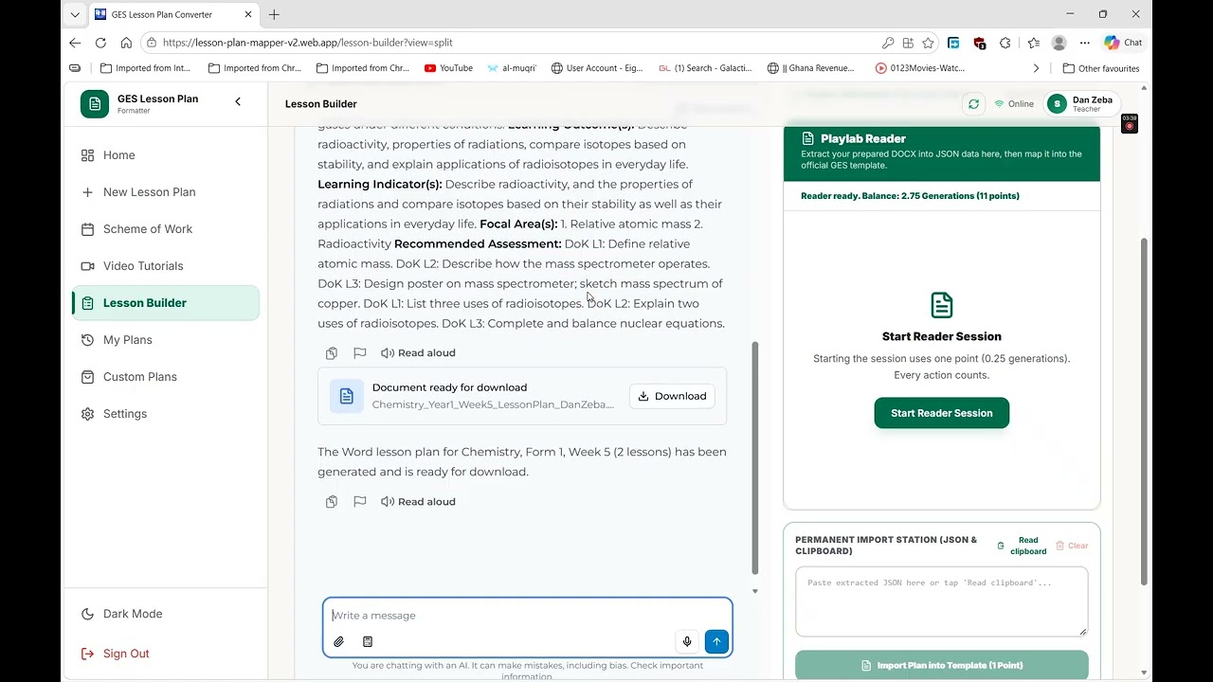1213x682 pixels.
Task: Expand the bookmarks bar overflow chevron
Action: point(1036,68)
